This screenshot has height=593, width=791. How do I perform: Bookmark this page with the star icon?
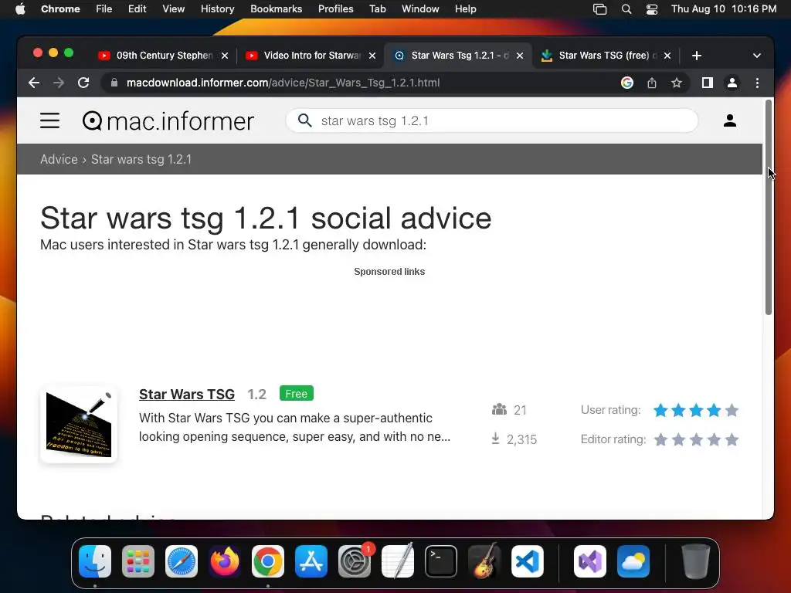click(x=677, y=83)
